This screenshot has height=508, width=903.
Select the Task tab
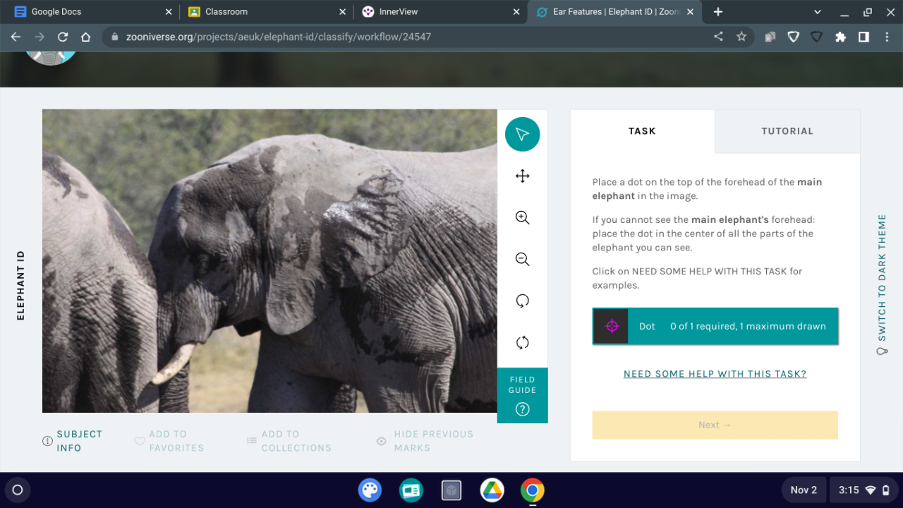[642, 131]
